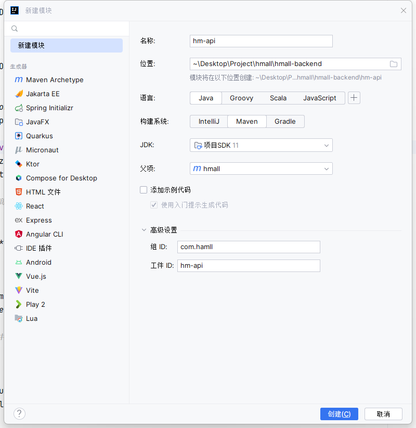Image resolution: width=416 pixels, height=428 pixels.
Task: Select the Spring Initializr label
Action: coord(49,108)
